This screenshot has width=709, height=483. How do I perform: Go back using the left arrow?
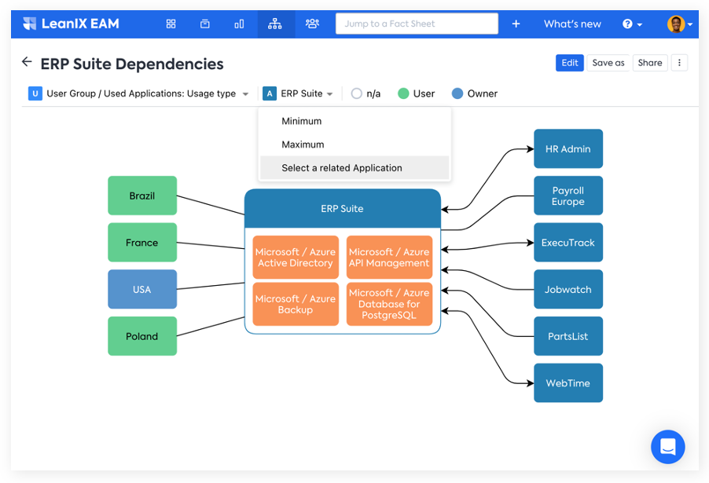pyautogui.click(x=28, y=62)
